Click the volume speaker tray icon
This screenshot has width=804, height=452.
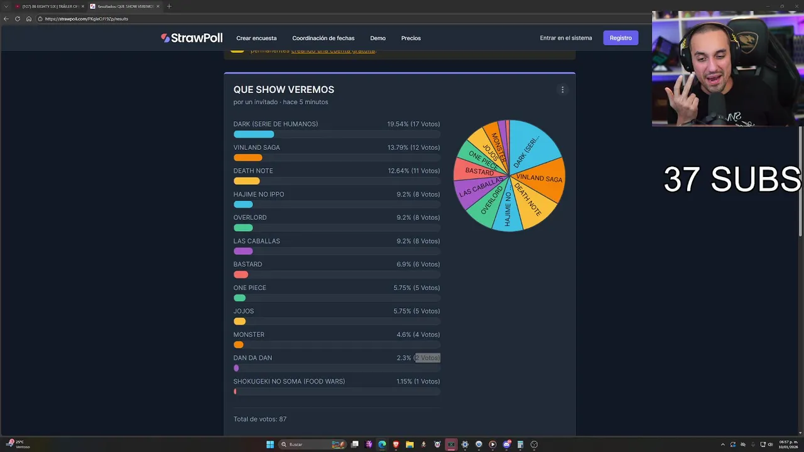coord(771,444)
